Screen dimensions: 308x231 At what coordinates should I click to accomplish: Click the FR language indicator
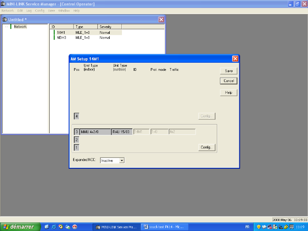247,227
